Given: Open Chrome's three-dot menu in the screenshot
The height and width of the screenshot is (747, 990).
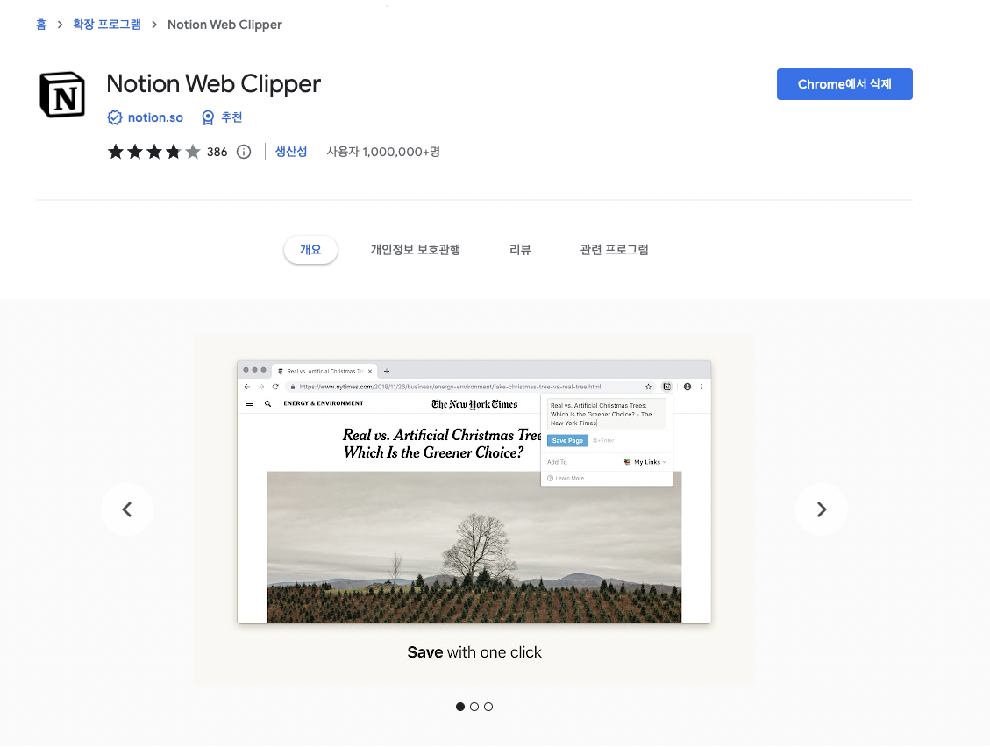Looking at the screenshot, I should (702, 388).
